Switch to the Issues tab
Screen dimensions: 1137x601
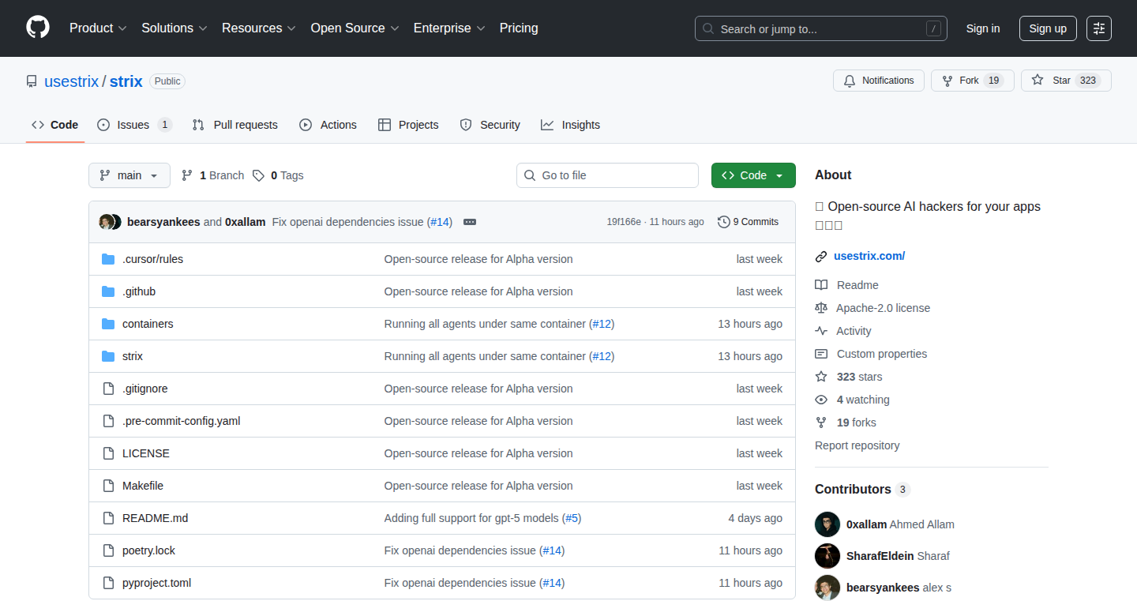pos(134,125)
